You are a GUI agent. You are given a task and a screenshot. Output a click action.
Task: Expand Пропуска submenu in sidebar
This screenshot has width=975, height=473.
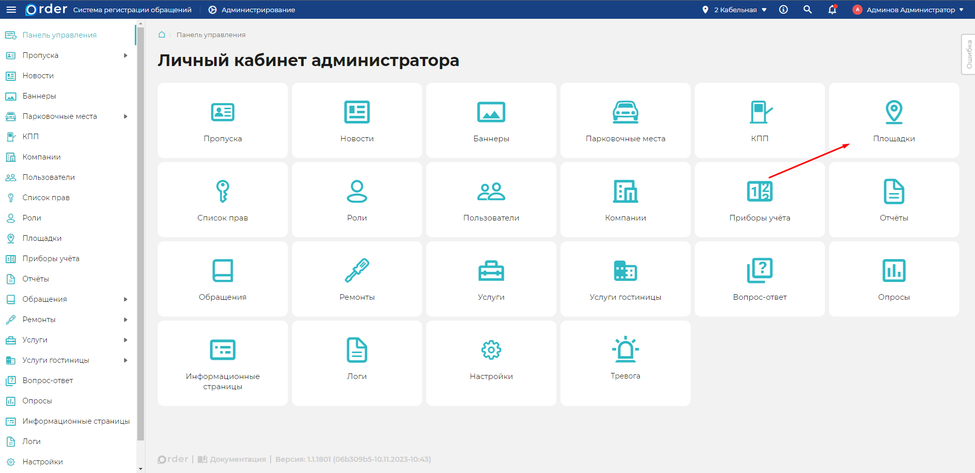point(125,55)
